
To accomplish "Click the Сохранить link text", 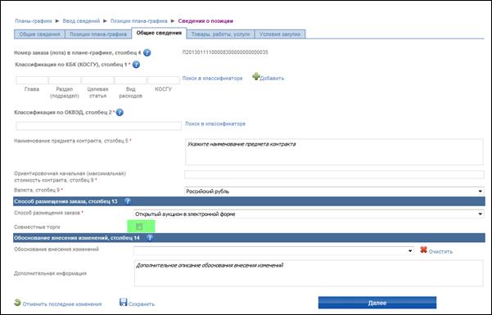I will [x=141, y=304].
